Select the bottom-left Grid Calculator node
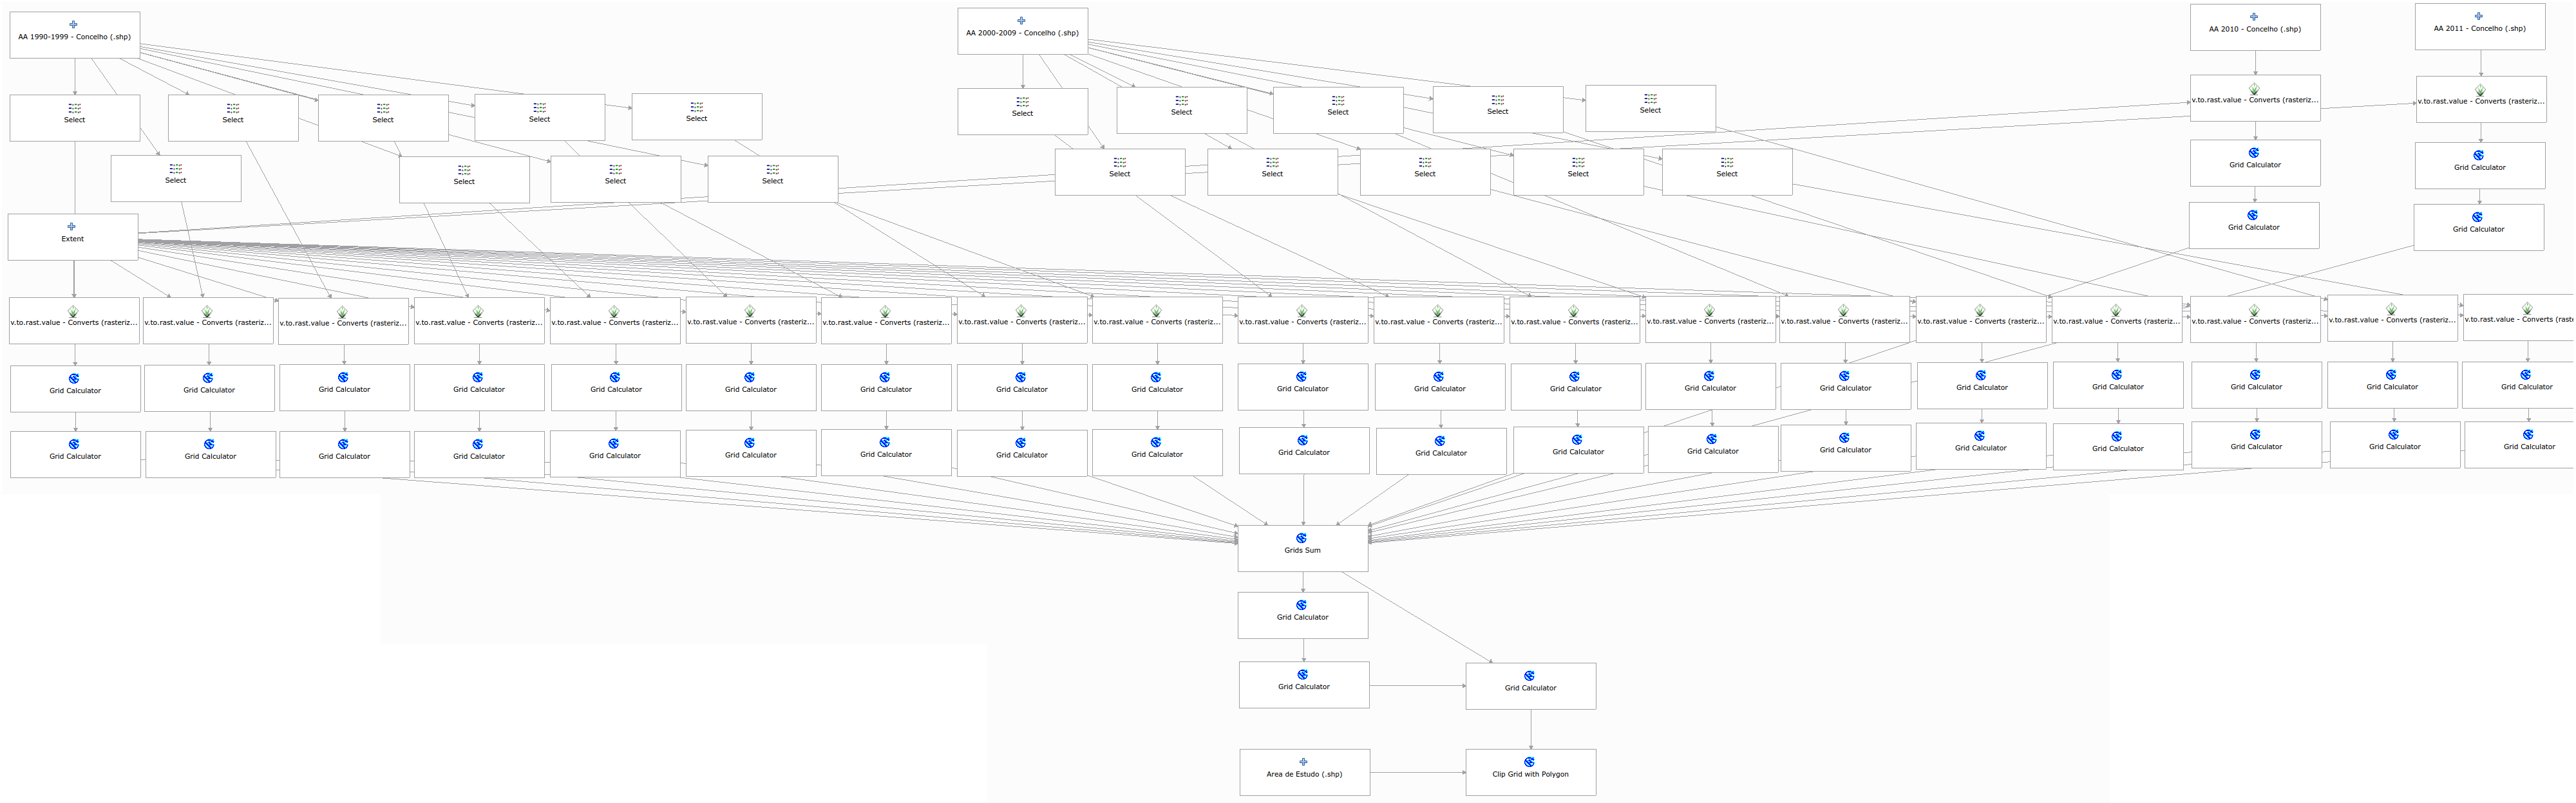2576x803 pixels. pyautogui.click(x=75, y=456)
